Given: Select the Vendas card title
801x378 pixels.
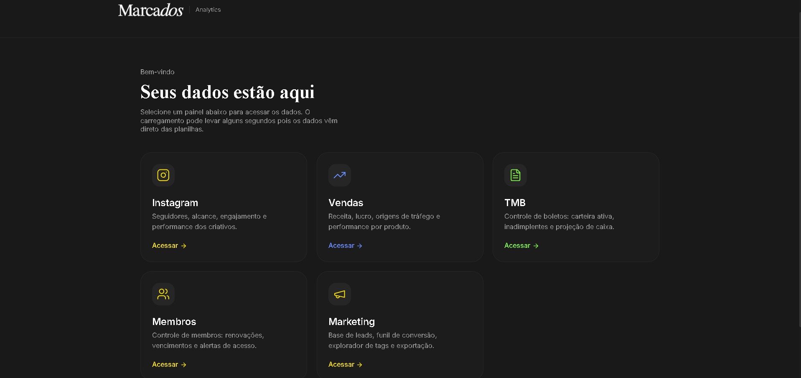Looking at the screenshot, I should pyautogui.click(x=346, y=203).
